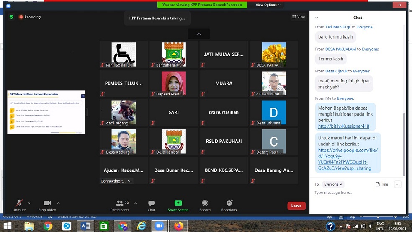Open the Everyone recipient dropdown in chat
The image size is (412, 232).
pyautogui.click(x=333, y=184)
